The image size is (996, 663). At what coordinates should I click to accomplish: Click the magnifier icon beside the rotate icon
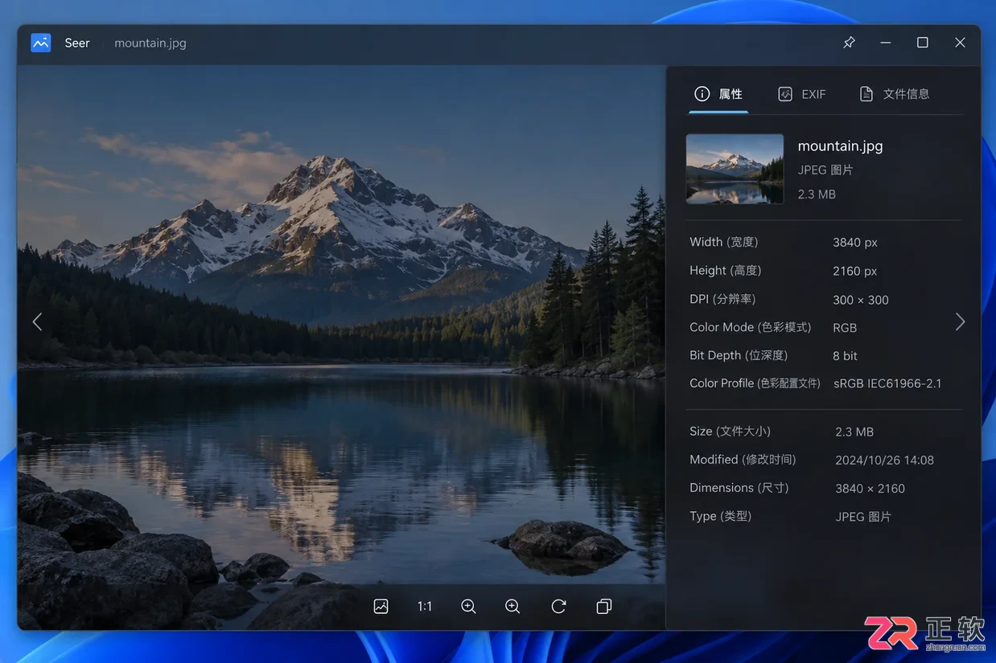click(x=512, y=607)
